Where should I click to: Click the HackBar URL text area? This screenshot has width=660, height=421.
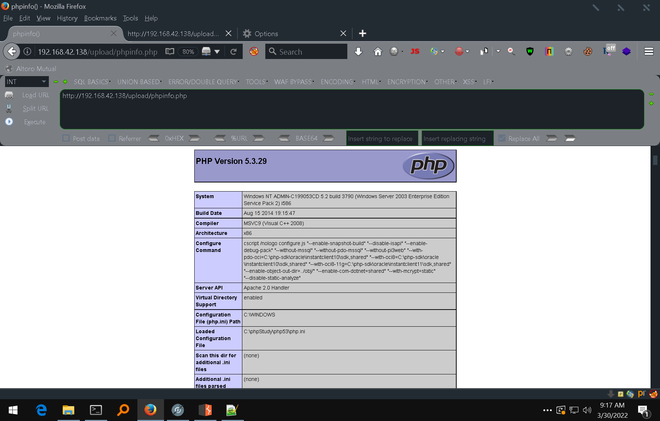[352, 109]
